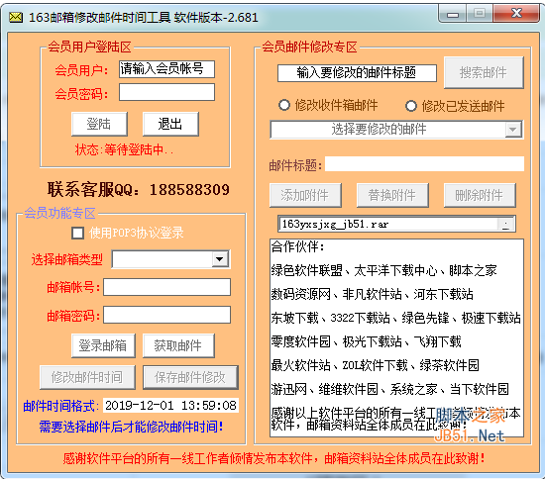This screenshot has height=479, width=545.
Task: Click the 登录邮箱 button
Action: click(x=103, y=345)
